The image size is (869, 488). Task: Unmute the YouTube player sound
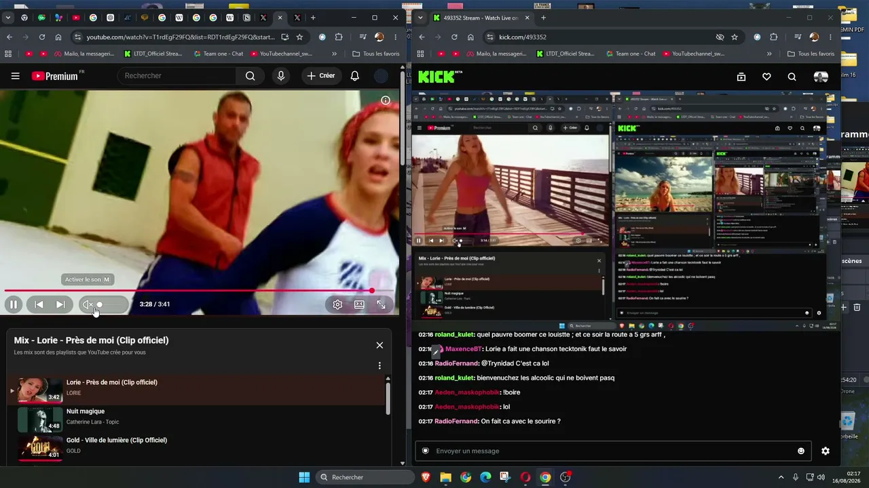pyautogui.click(x=88, y=305)
